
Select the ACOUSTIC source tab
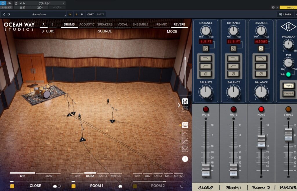pyautogui.click(x=87, y=25)
